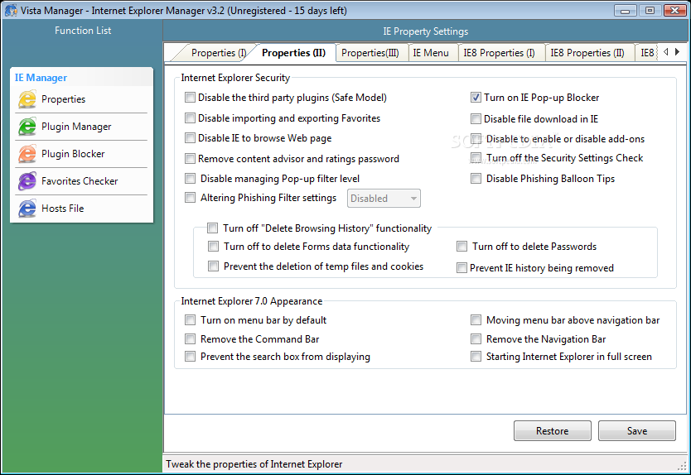This screenshot has height=475, width=691.
Task: Check Disable Phishing Balloon Tips
Action: click(476, 178)
